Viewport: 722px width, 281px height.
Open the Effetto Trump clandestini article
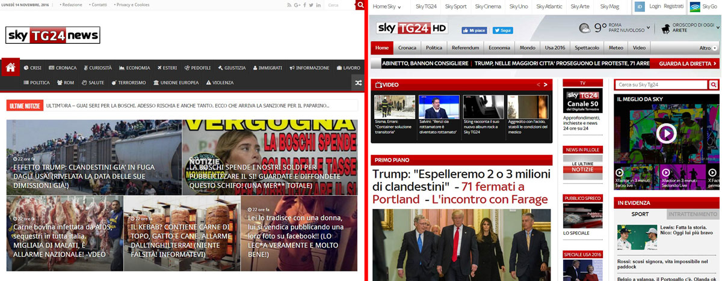point(94,157)
